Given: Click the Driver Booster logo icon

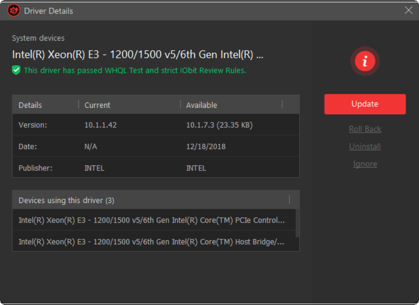Looking at the screenshot, I should click(x=13, y=11).
